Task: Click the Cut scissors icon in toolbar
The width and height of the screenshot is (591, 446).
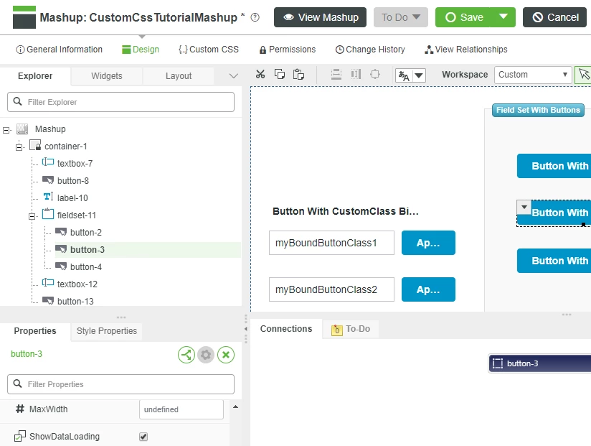Action: [x=260, y=75]
